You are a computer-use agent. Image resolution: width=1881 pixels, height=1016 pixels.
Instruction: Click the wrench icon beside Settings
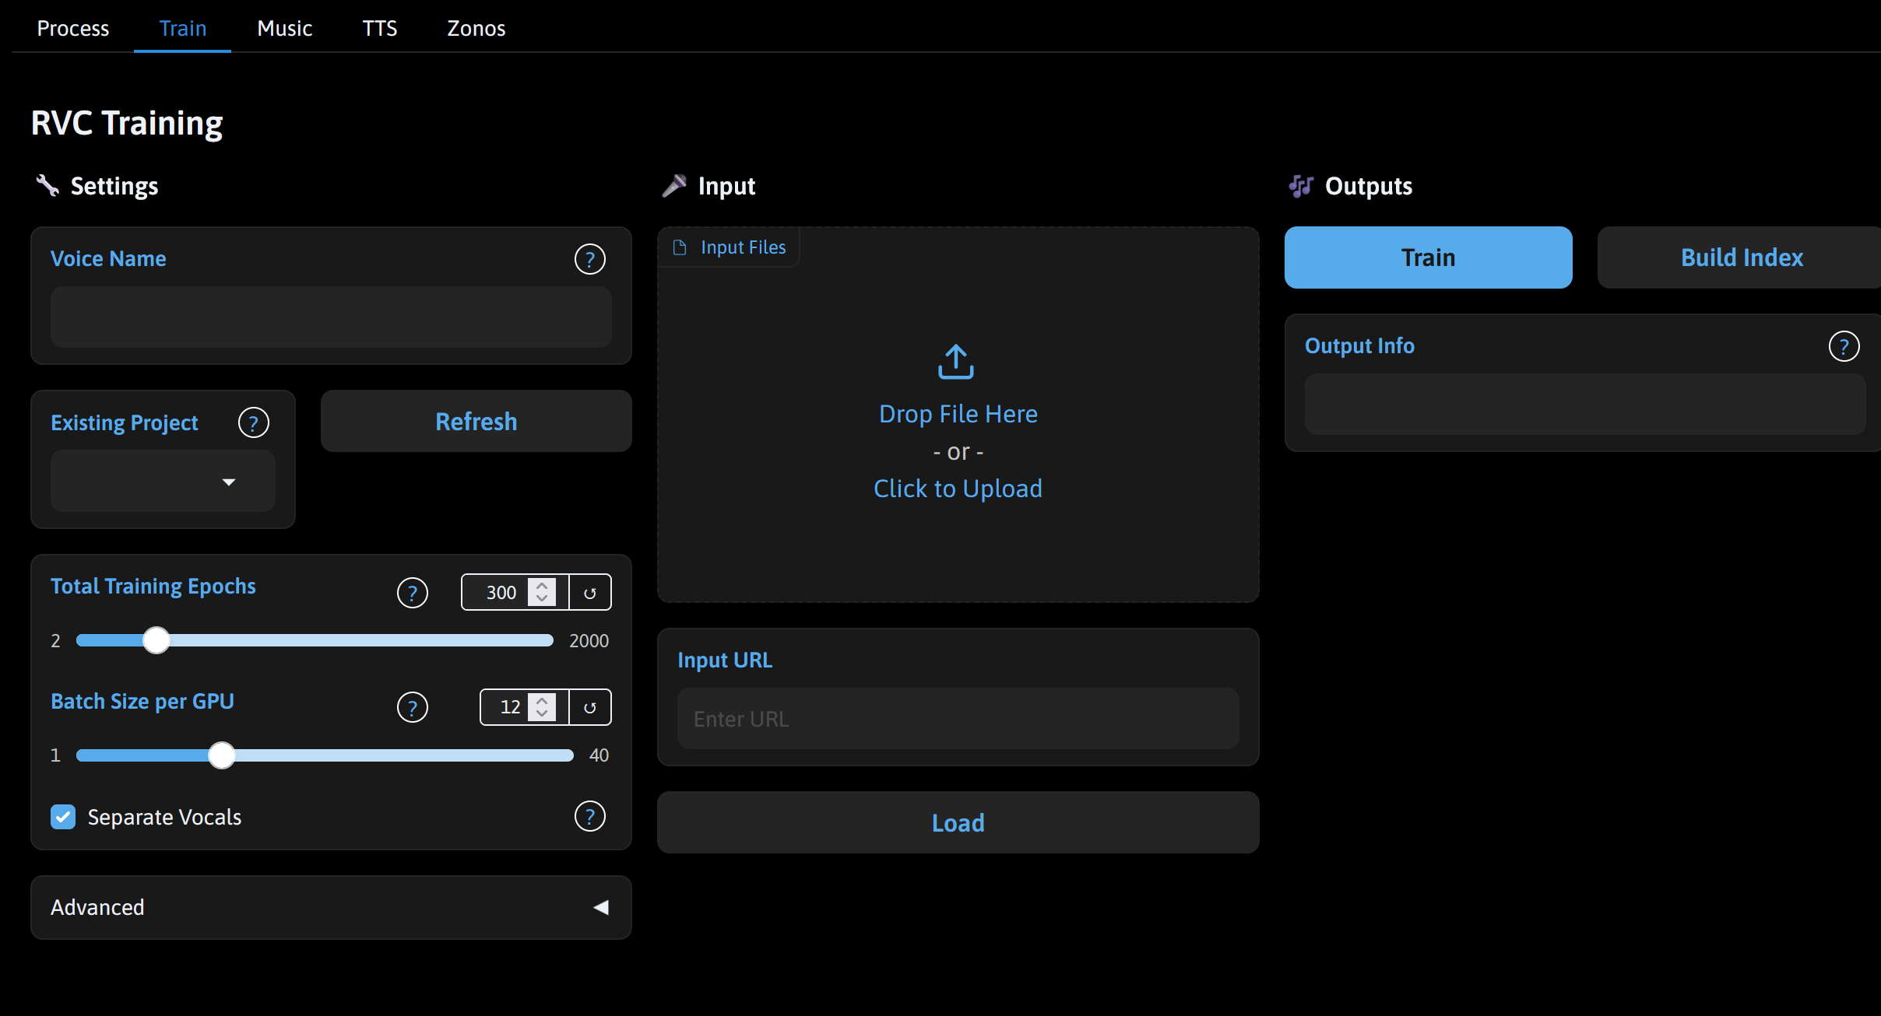tap(47, 185)
